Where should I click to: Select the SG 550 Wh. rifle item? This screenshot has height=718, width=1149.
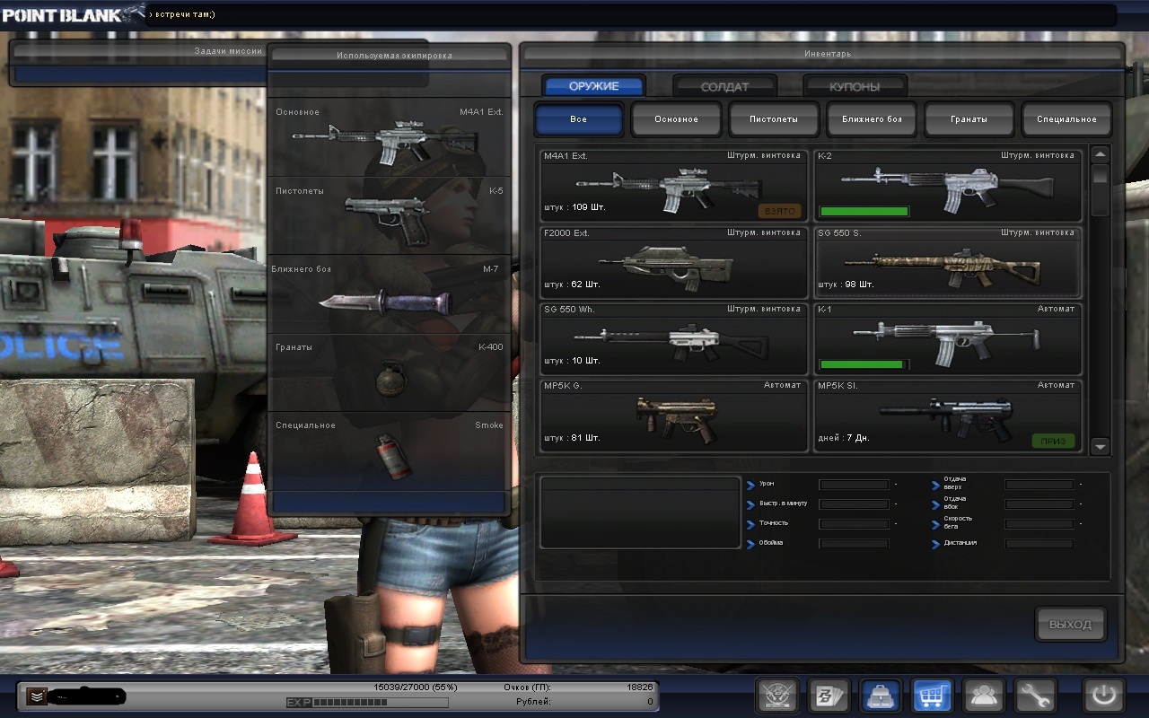[x=674, y=338]
